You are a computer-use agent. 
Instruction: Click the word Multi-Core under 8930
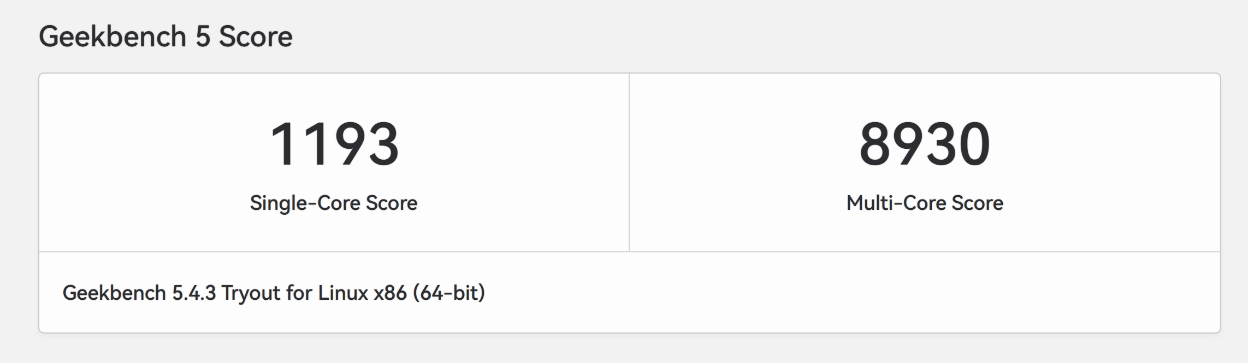(x=896, y=203)
